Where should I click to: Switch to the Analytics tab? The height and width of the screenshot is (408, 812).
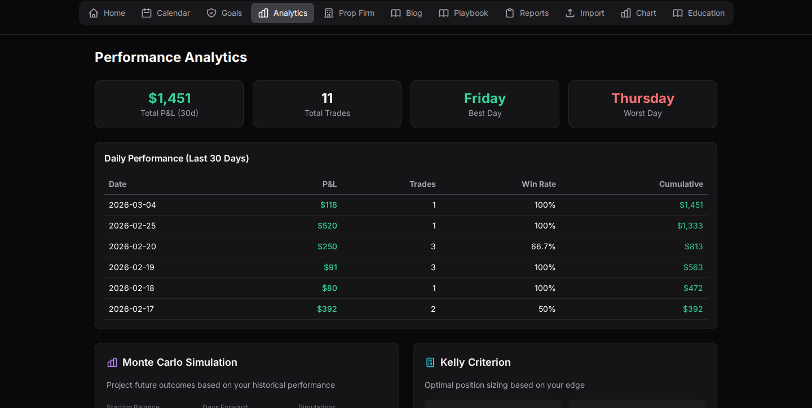[x=282, y=12]
